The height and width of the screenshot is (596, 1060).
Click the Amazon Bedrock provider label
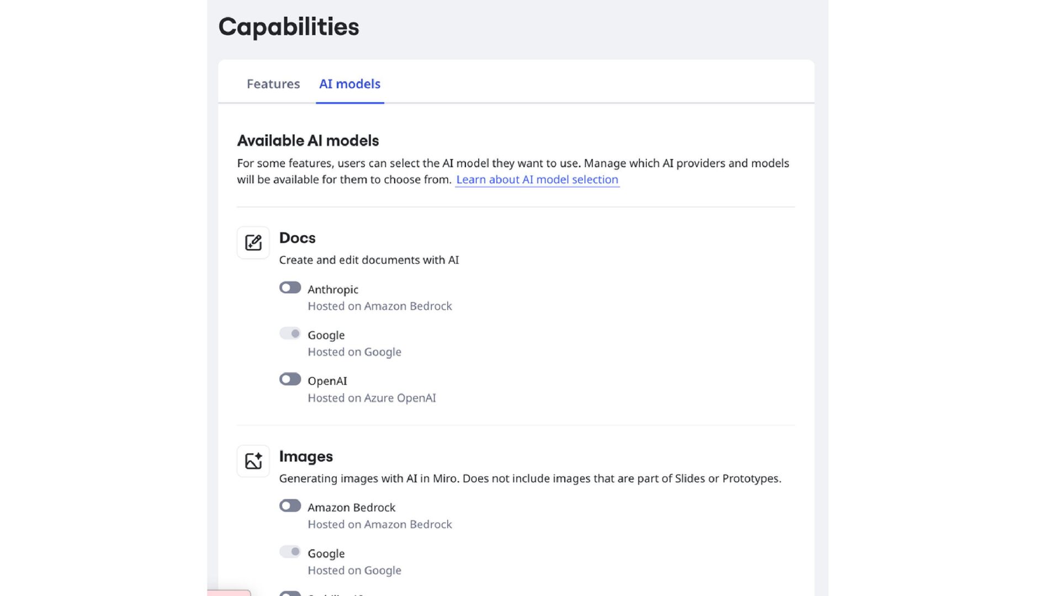tap(351, 507)
